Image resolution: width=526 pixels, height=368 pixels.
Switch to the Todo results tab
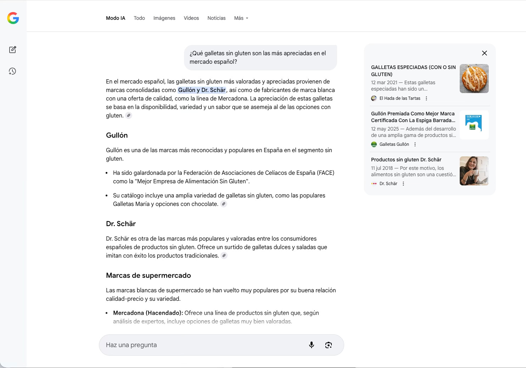139,18
